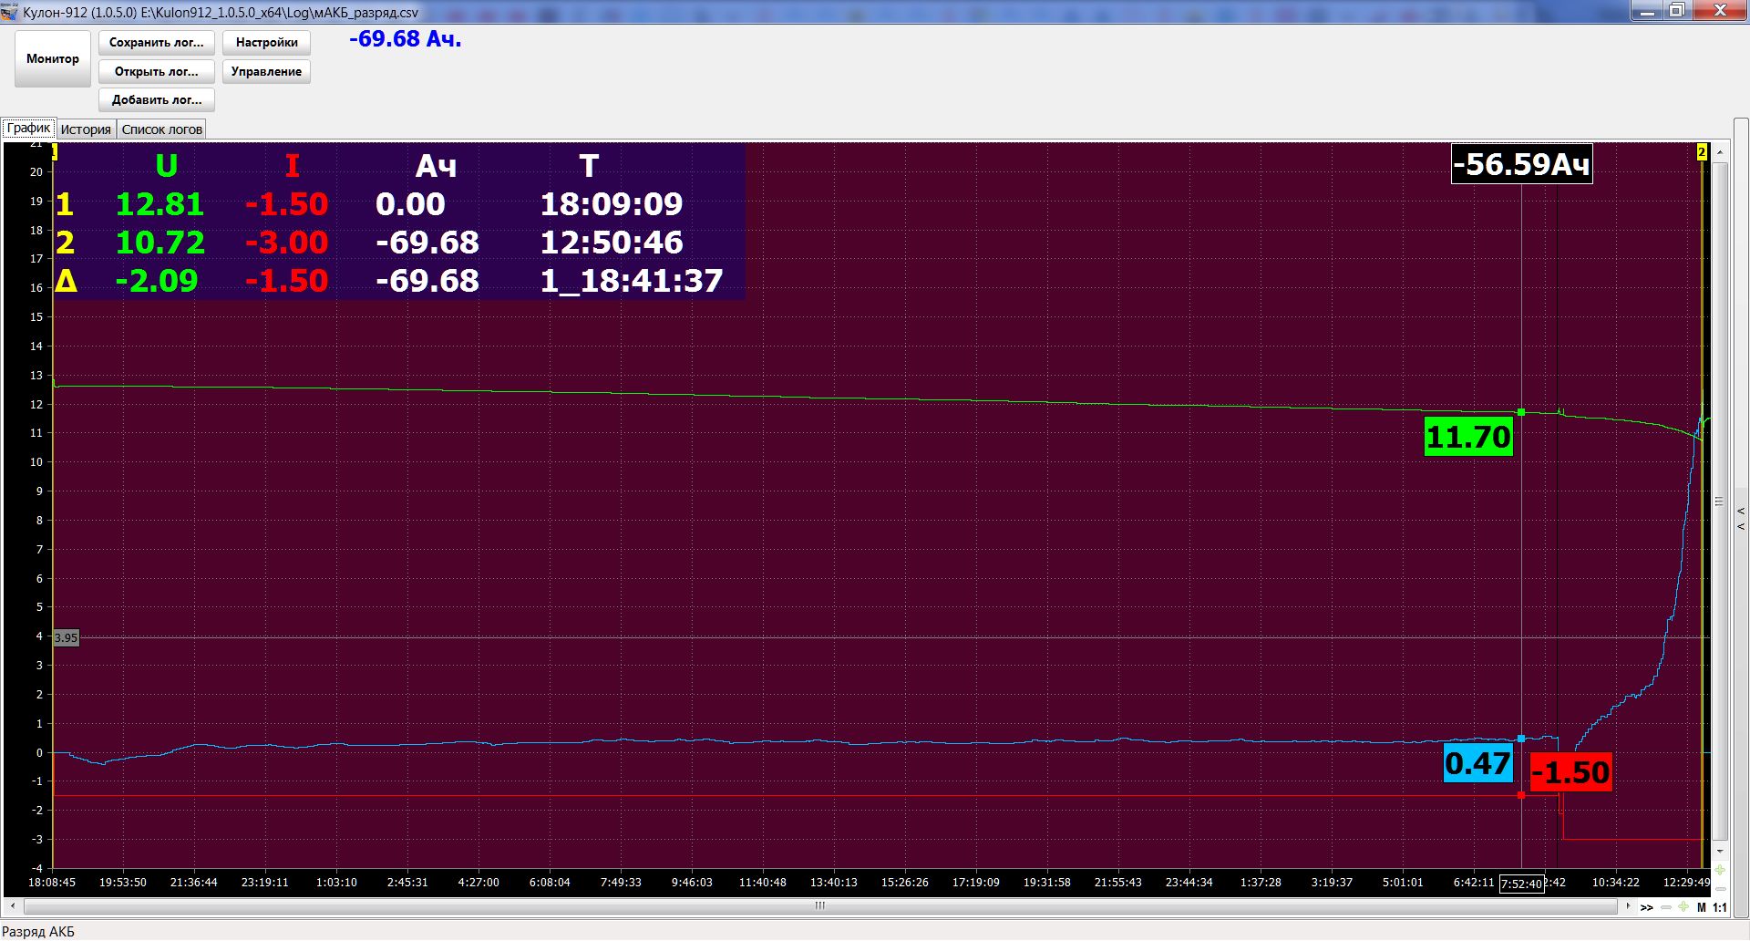Click the vertical zoom-in plus icon
Viewport: 1750px width, 941px height.
tap(1720, 870)
